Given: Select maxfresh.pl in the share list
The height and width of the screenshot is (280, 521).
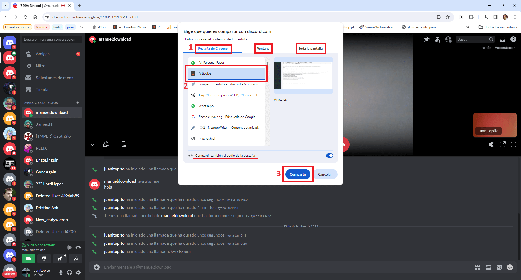Looking at the screenshot, I should tap(226, 139).
